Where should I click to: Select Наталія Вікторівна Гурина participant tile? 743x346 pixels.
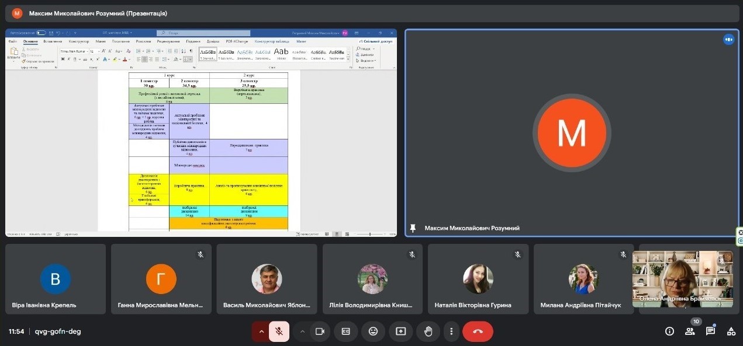tap(478, 279)
